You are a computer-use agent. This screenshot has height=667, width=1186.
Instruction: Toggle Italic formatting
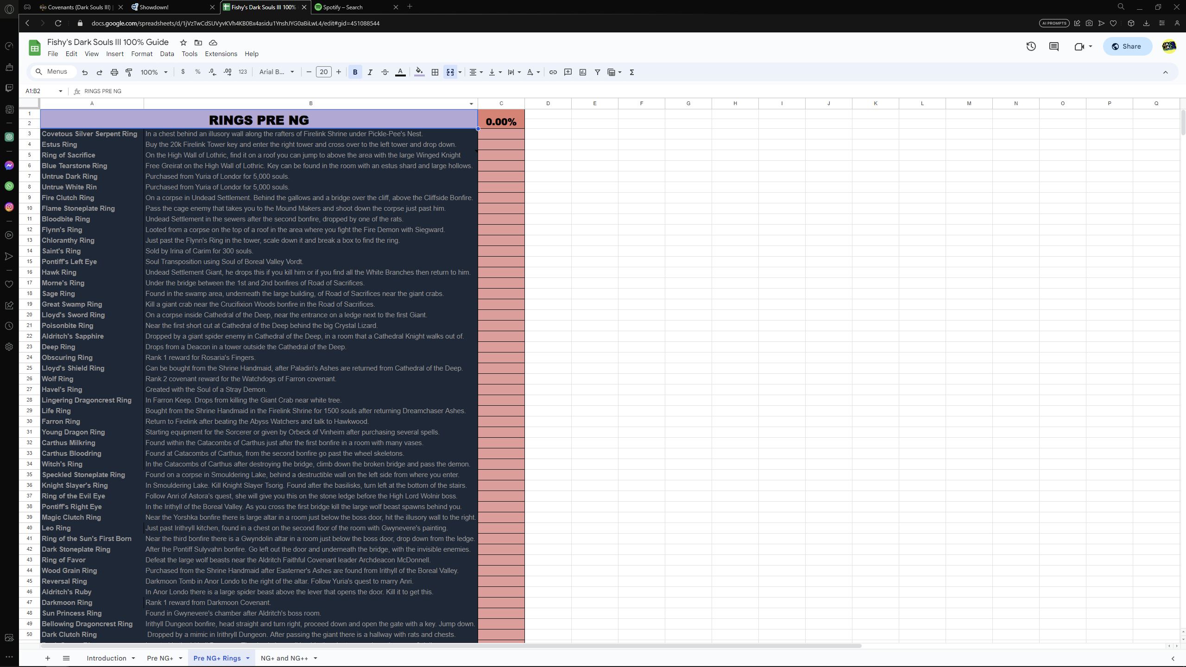[x=370, y=72]
